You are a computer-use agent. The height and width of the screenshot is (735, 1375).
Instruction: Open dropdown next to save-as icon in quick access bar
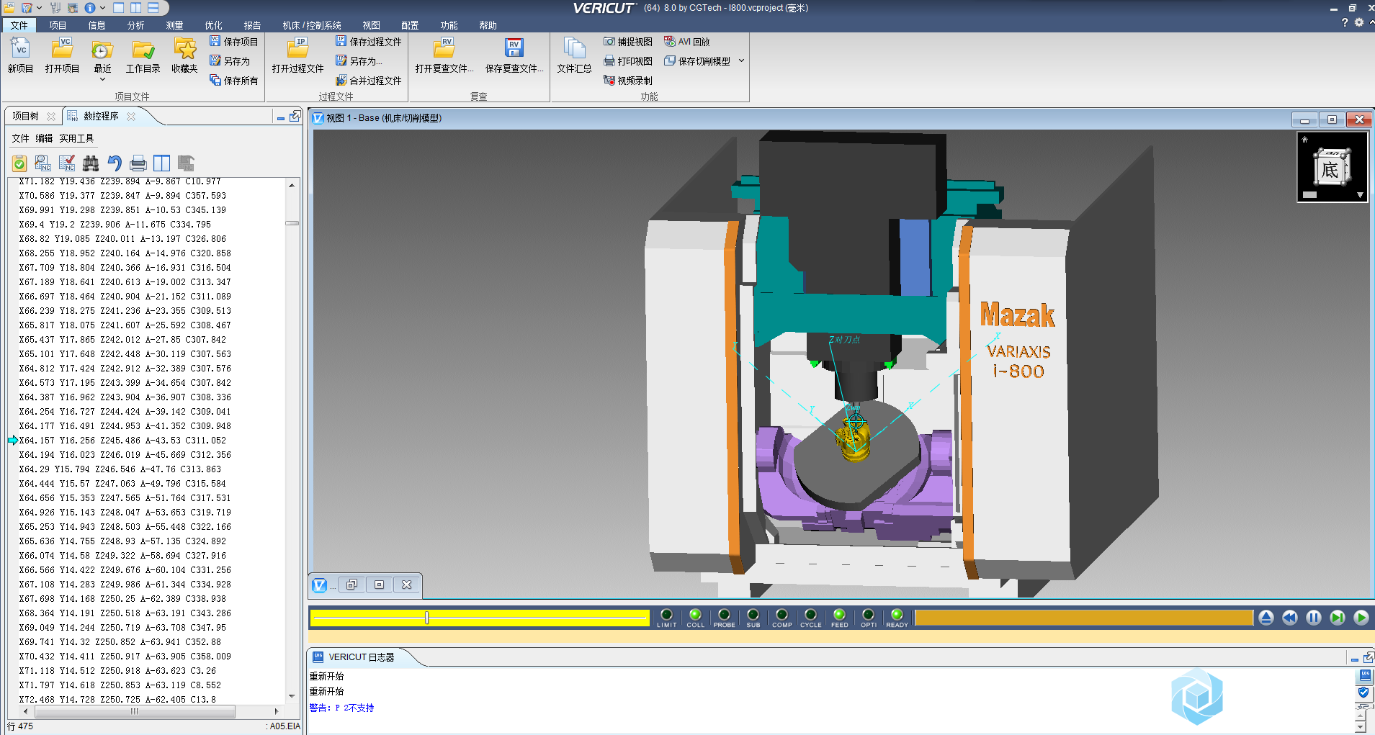[x=39, y=8]
